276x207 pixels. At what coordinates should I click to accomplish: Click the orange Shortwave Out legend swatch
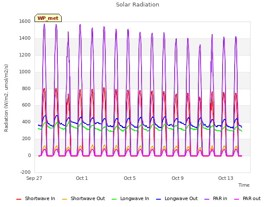click(x=64, y=199)
